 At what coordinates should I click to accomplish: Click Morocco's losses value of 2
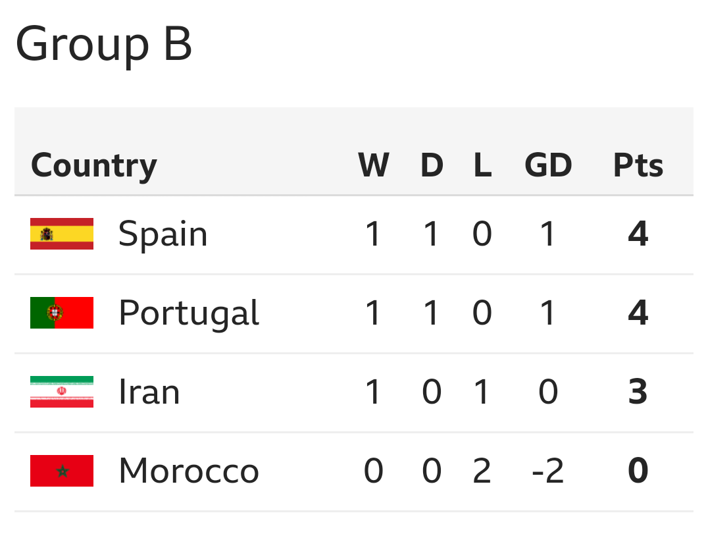click(x=482, y=471)
